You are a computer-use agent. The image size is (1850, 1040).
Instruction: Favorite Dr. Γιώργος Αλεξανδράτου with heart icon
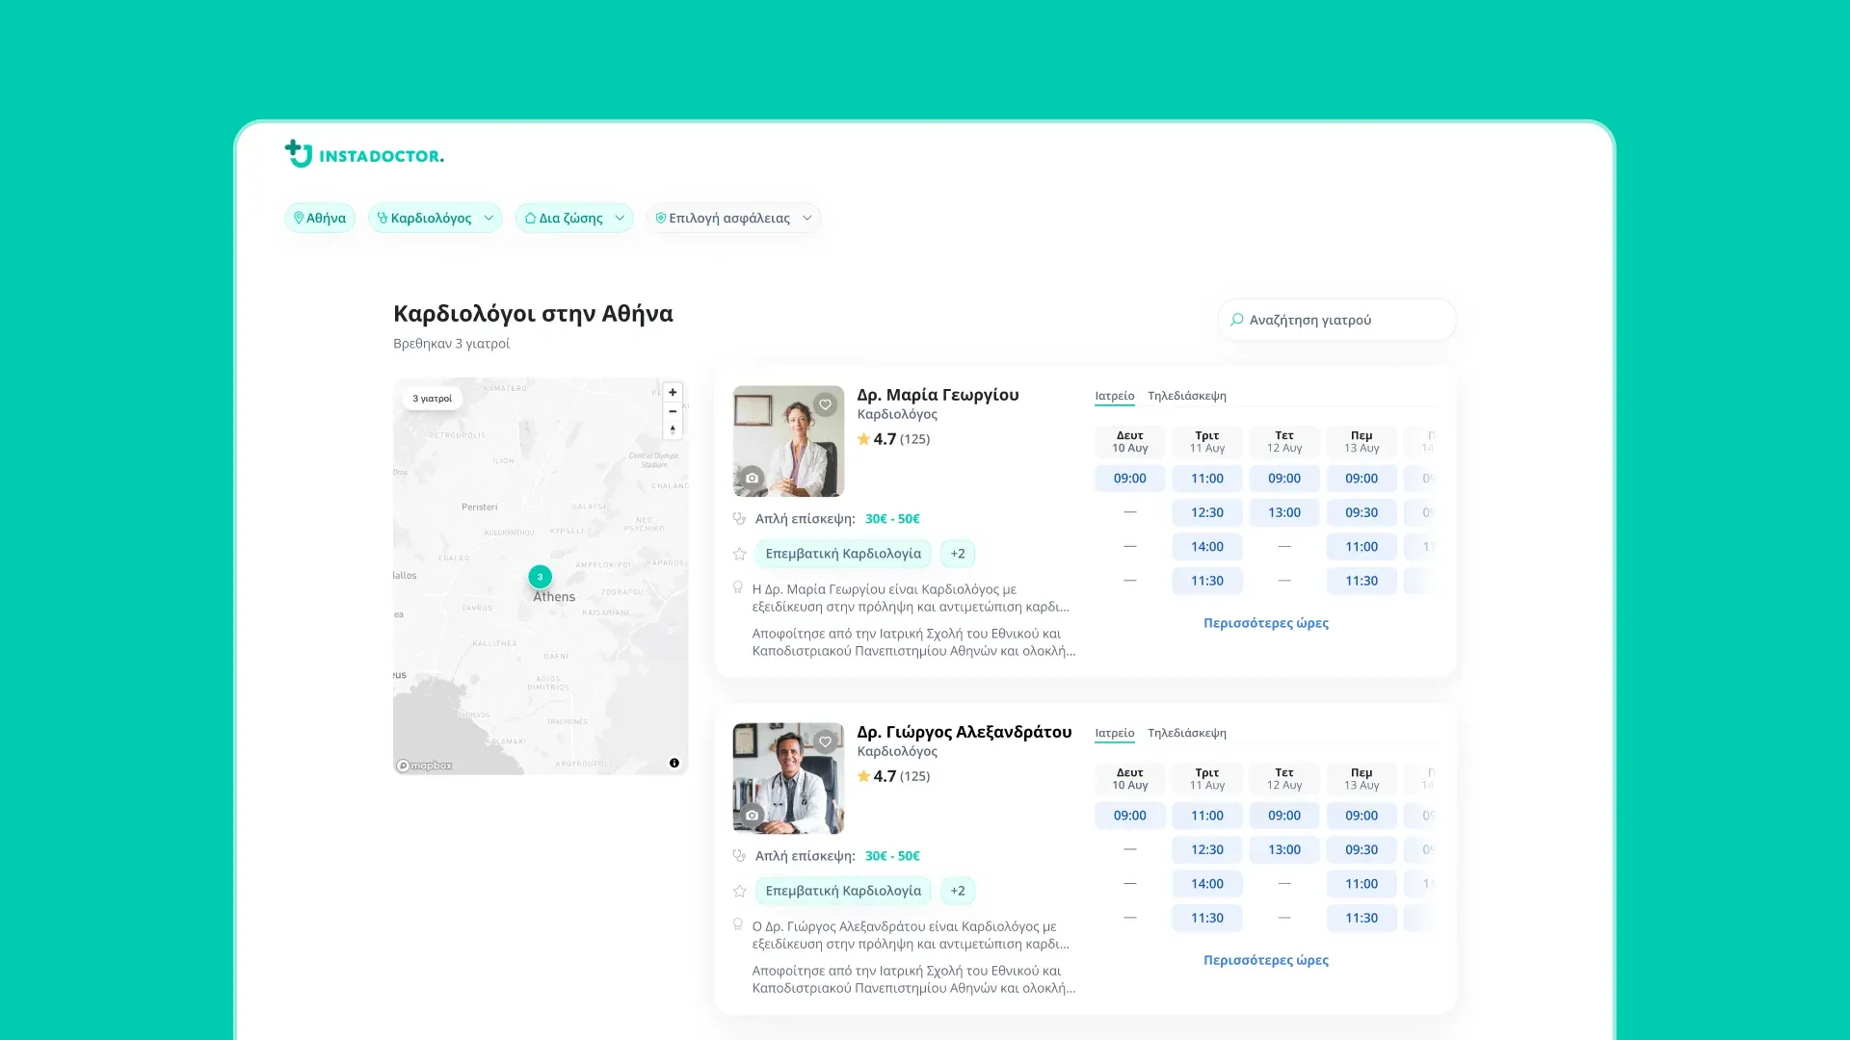point(825,741)
